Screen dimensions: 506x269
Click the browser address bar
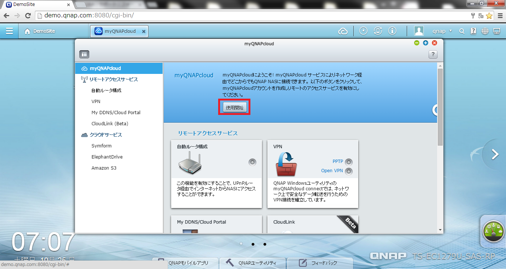[252, 16]
